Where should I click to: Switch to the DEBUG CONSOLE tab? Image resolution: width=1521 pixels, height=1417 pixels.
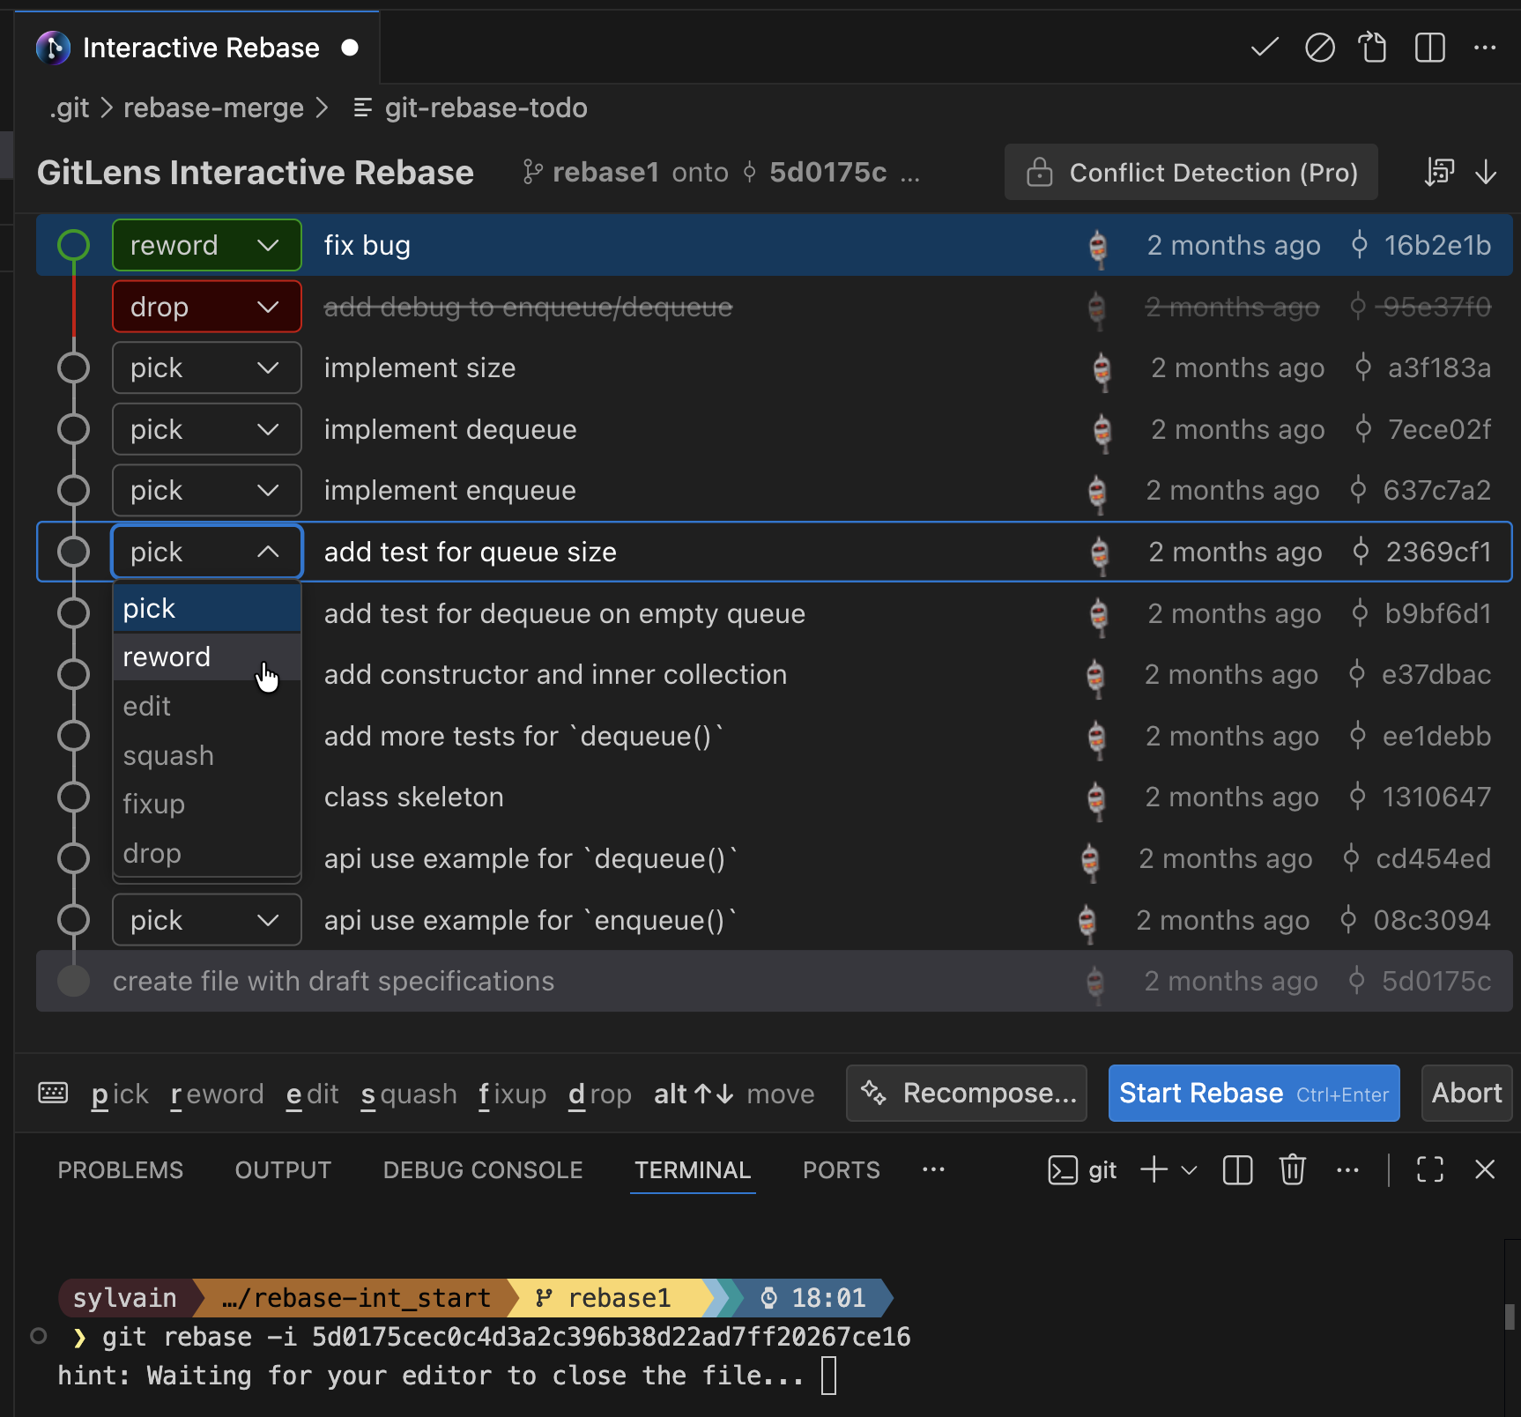pos(482,1169)
